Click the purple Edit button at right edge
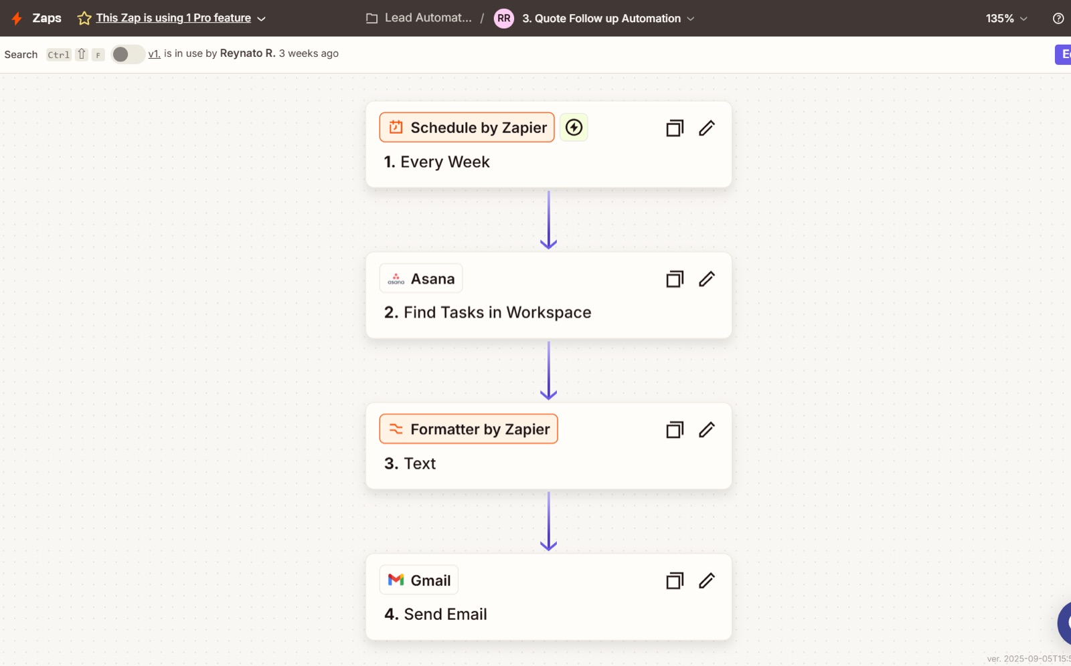Viewport: 1071px width, 666px height. coord(1063,54)
